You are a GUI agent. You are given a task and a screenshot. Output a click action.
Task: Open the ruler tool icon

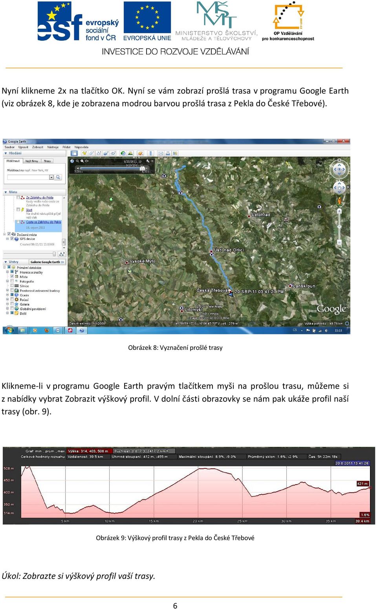[150, 153]
